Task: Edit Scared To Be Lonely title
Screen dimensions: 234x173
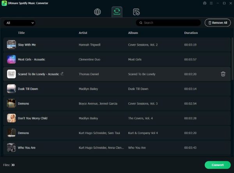Action: click(62, 74)
